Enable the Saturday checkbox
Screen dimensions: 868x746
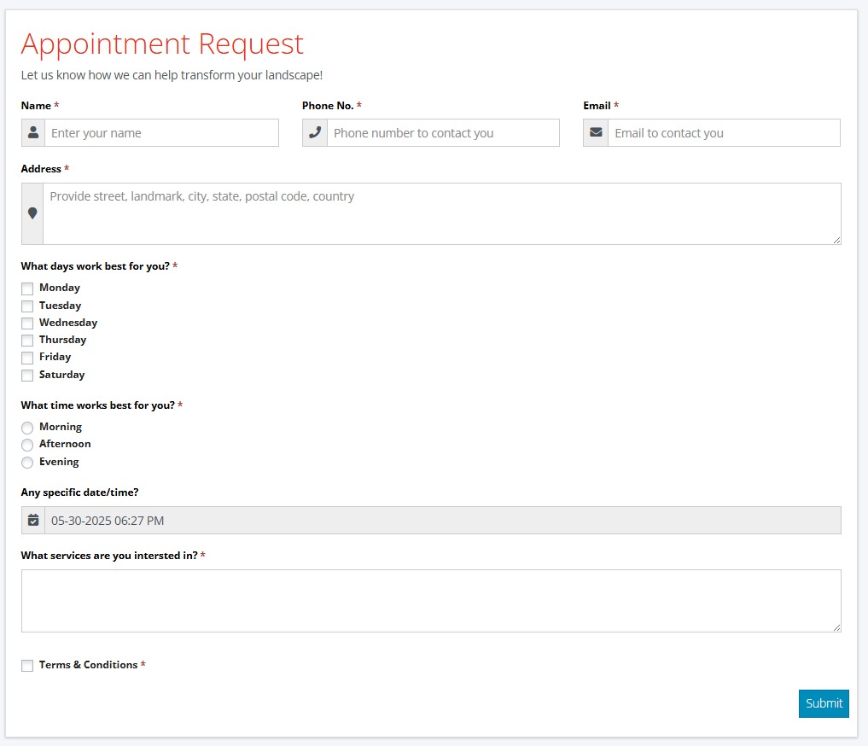tap(27, 376)
